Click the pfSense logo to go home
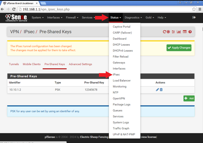Screen dimensions: 203x143 click(16, 18)
